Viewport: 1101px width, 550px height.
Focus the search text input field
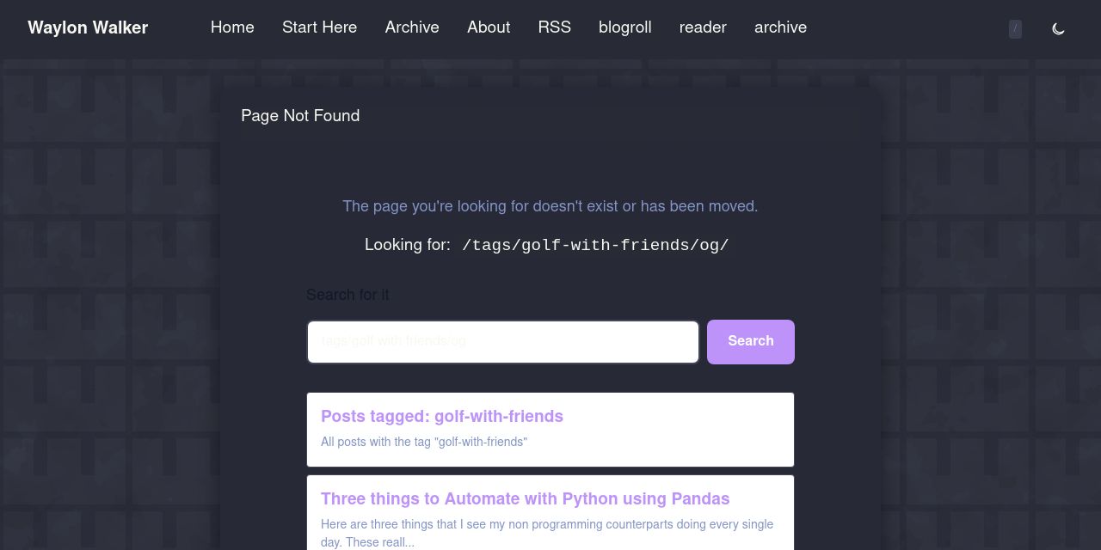[503, 342]
